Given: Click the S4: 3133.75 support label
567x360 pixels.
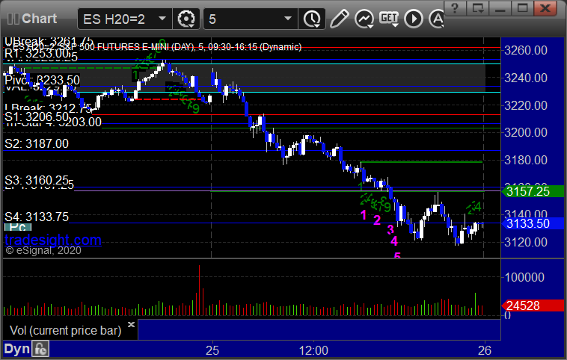Looking at the screenshot, I should click(x=36, y=217).
